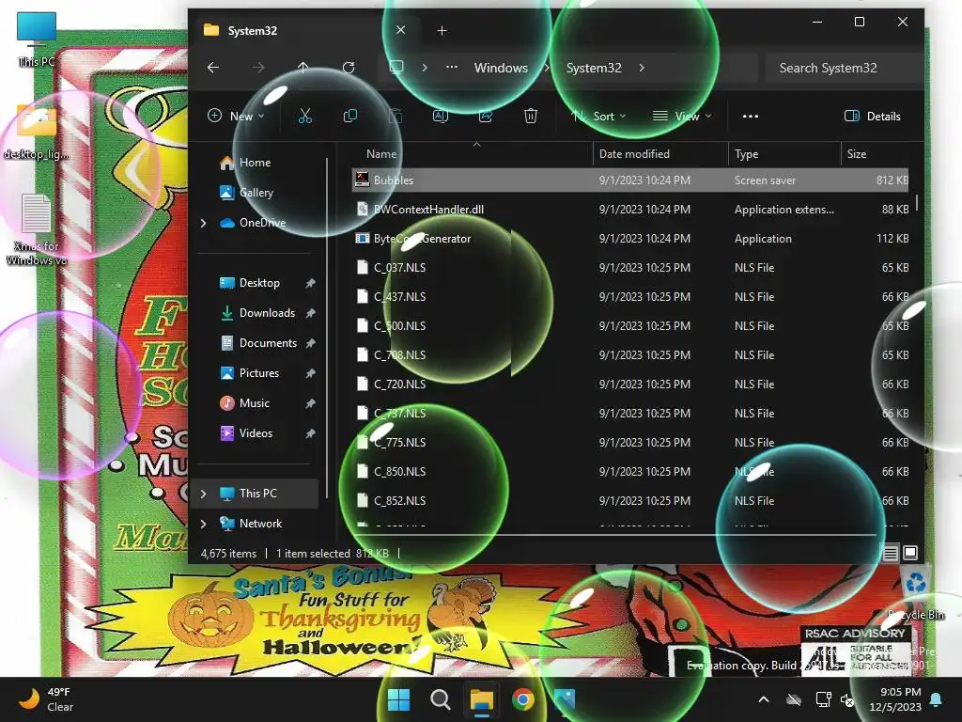This screenshot has height=722, width=962.
Task: Open Documents quick access folder
Action: click(268, 343)
